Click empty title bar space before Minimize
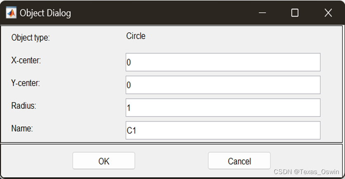345x179 pixels. 165,13
